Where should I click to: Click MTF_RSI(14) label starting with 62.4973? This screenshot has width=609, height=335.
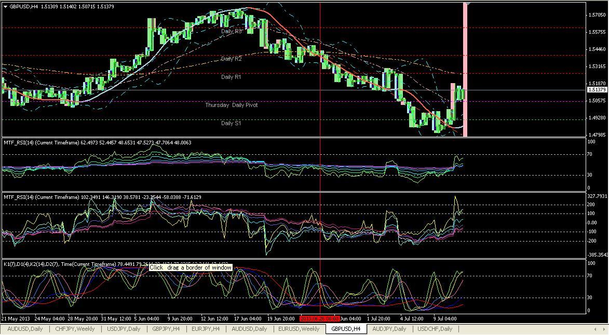pyautogui.click(x=98, y=143)
